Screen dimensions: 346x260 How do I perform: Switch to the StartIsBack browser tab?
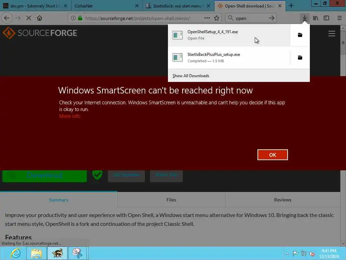tap(178, 6)
